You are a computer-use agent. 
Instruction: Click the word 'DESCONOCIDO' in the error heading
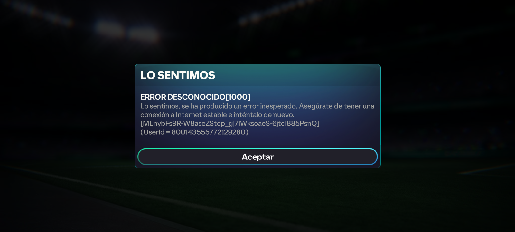[x=196, y=97]
